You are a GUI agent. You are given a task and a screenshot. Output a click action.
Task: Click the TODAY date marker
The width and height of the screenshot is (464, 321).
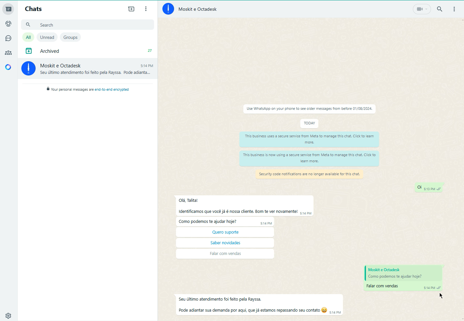310,123
